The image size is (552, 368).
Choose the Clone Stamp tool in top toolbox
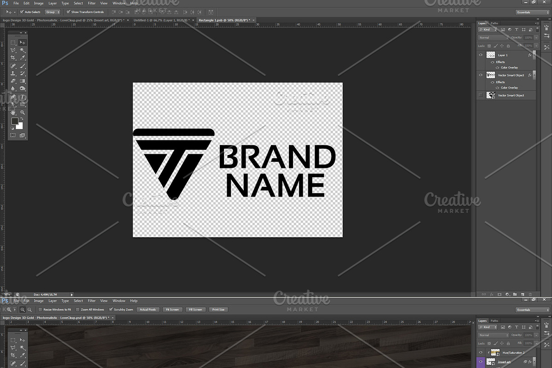click(13, 74)
